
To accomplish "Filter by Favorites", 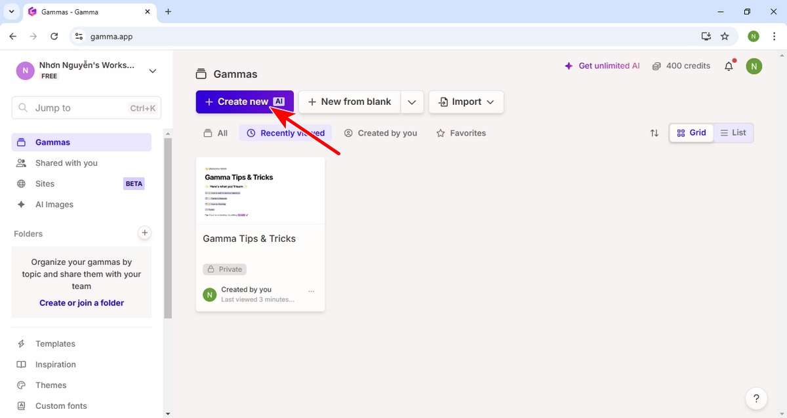I will tap(461, 133).
